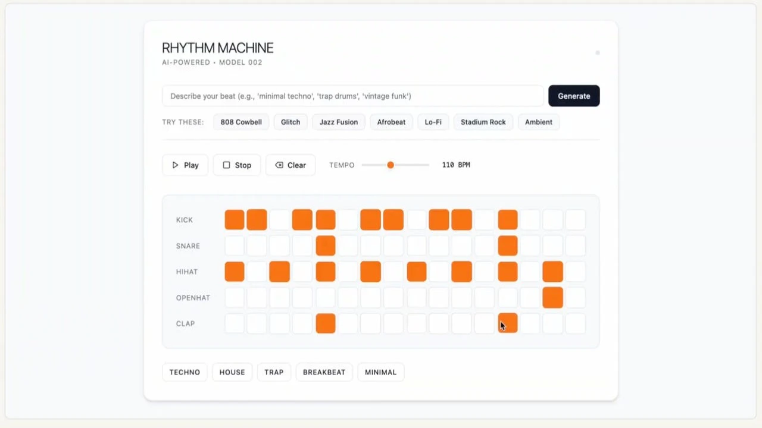
Task: Turn off the Openhat step 15
Action: click(x=553, y=298)
